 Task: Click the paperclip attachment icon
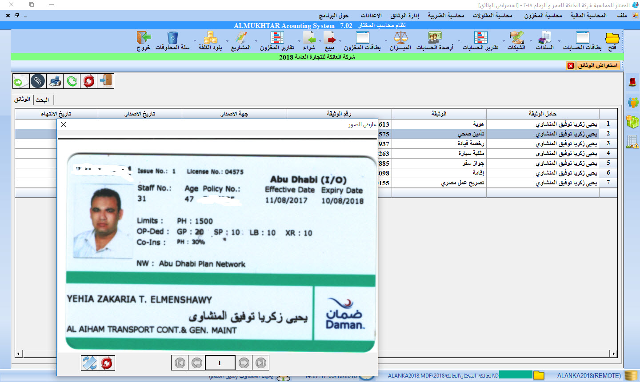point(38,81)
